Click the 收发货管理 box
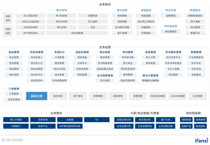 tap(14, 100)
